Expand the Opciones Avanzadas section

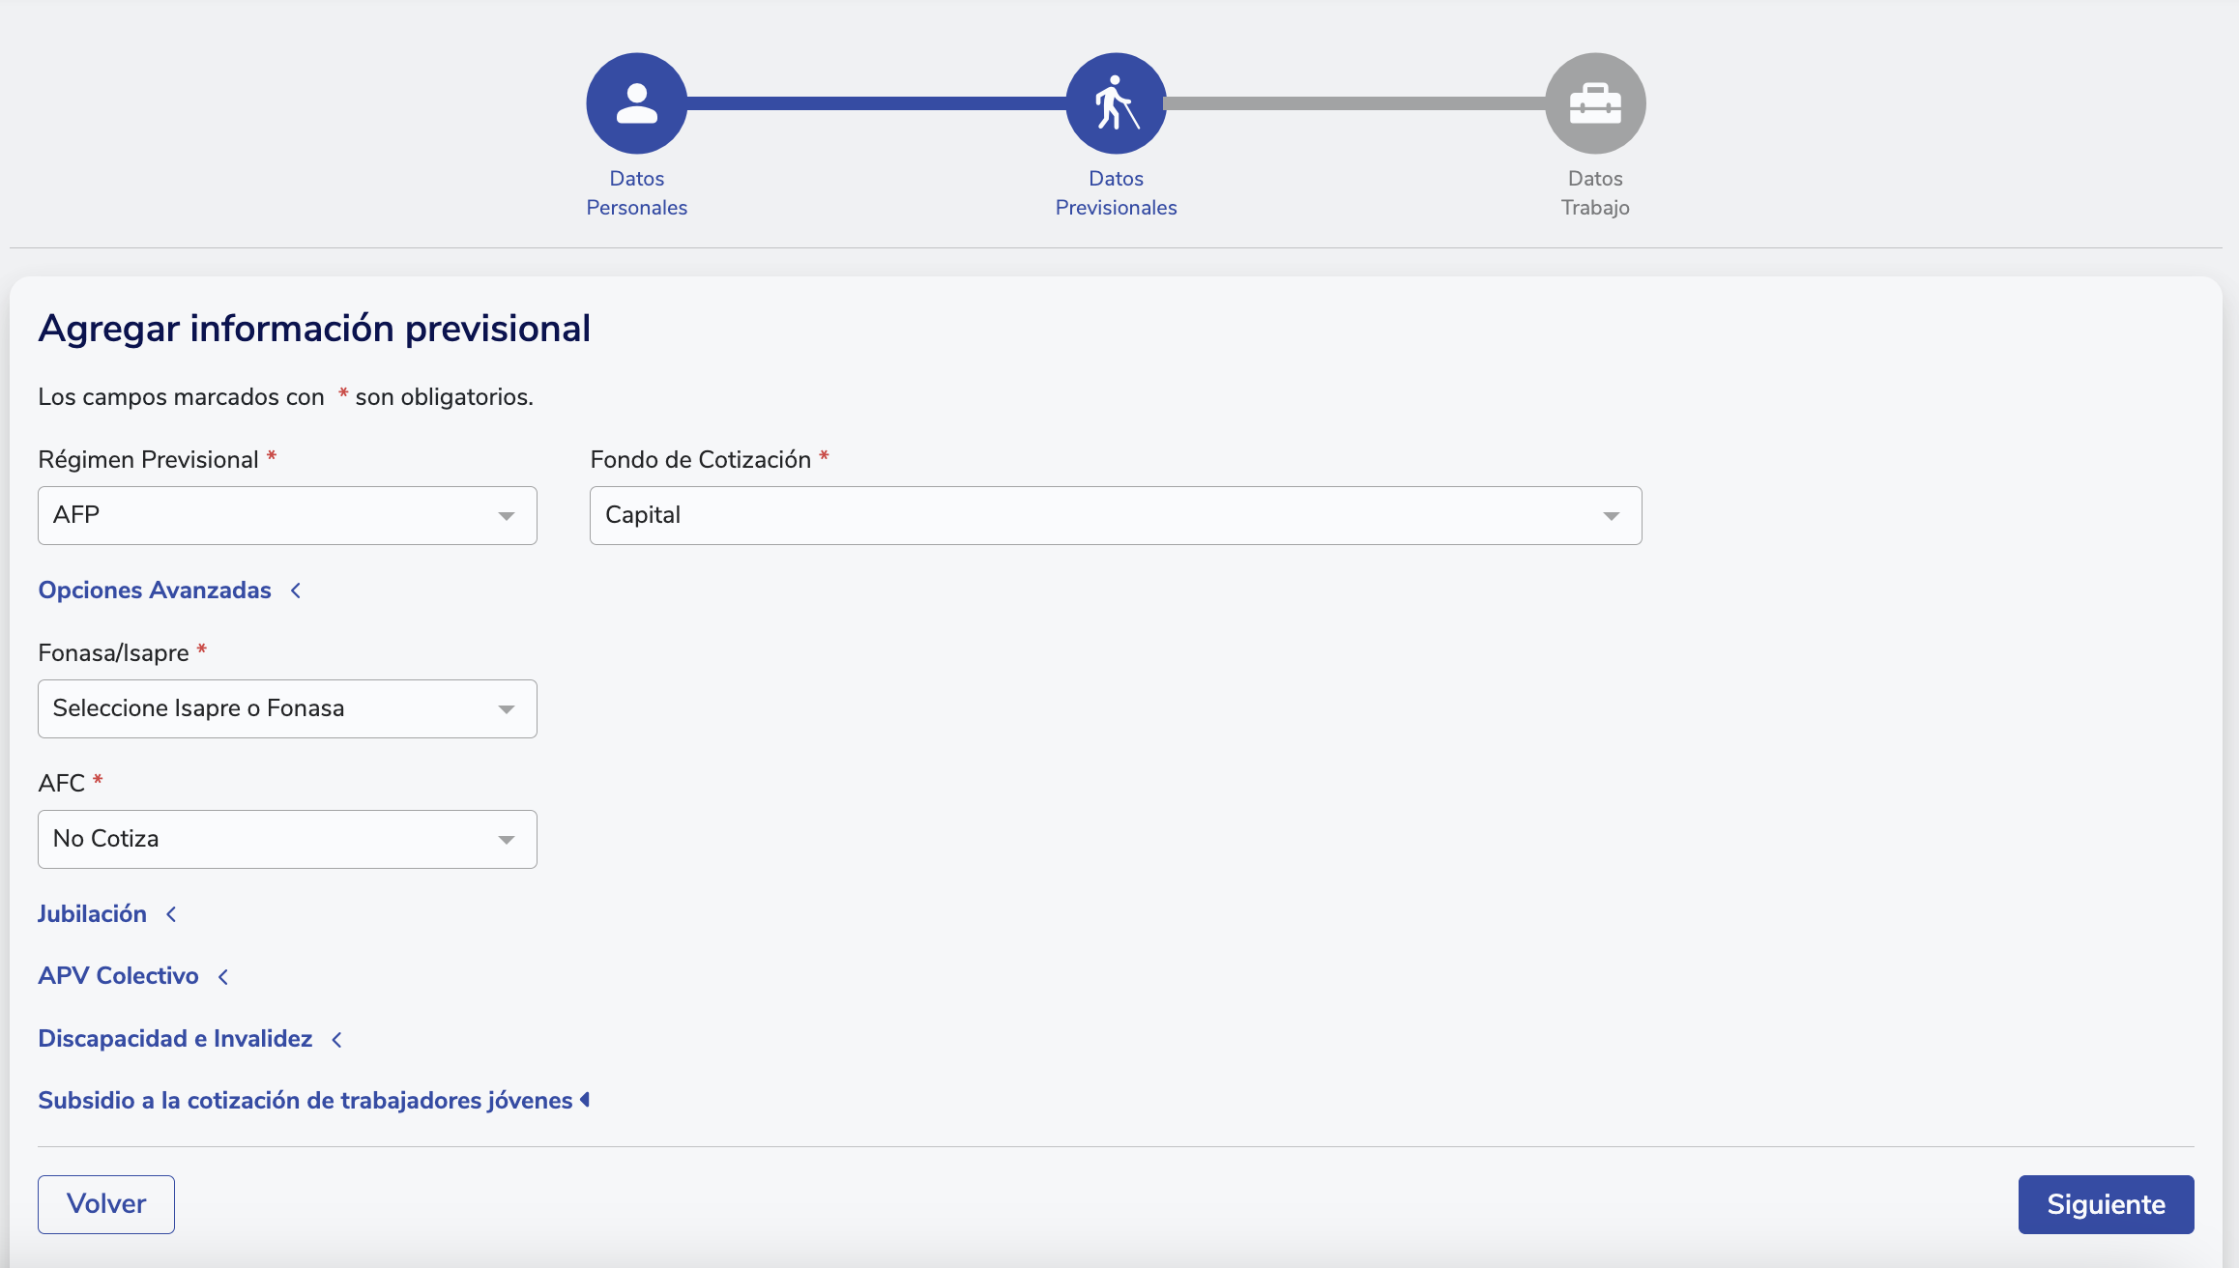point(155,591)
